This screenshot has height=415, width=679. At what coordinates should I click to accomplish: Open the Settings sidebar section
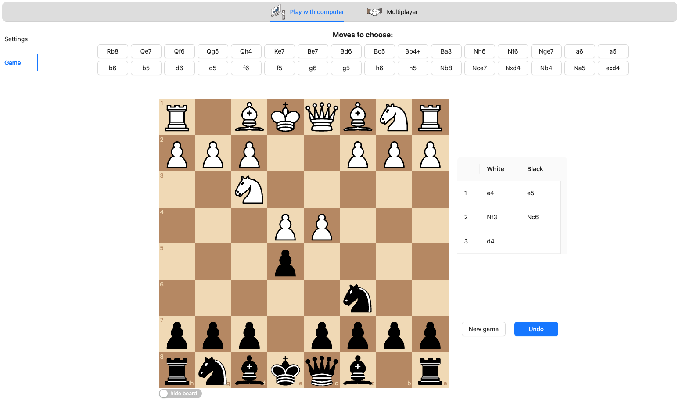click(16, 39)
